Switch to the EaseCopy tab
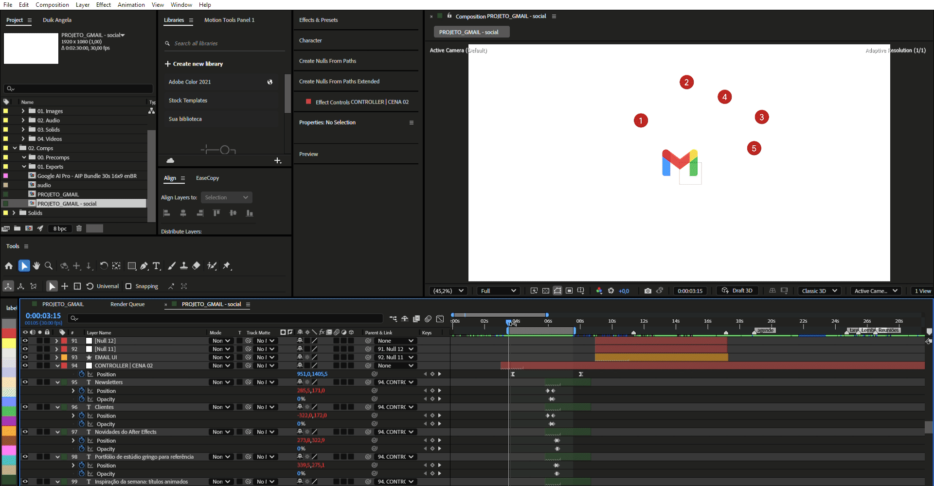The image size is (934, 486). (207, 178)
